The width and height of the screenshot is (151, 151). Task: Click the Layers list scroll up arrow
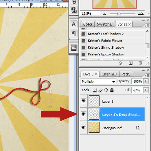[147, 98]
